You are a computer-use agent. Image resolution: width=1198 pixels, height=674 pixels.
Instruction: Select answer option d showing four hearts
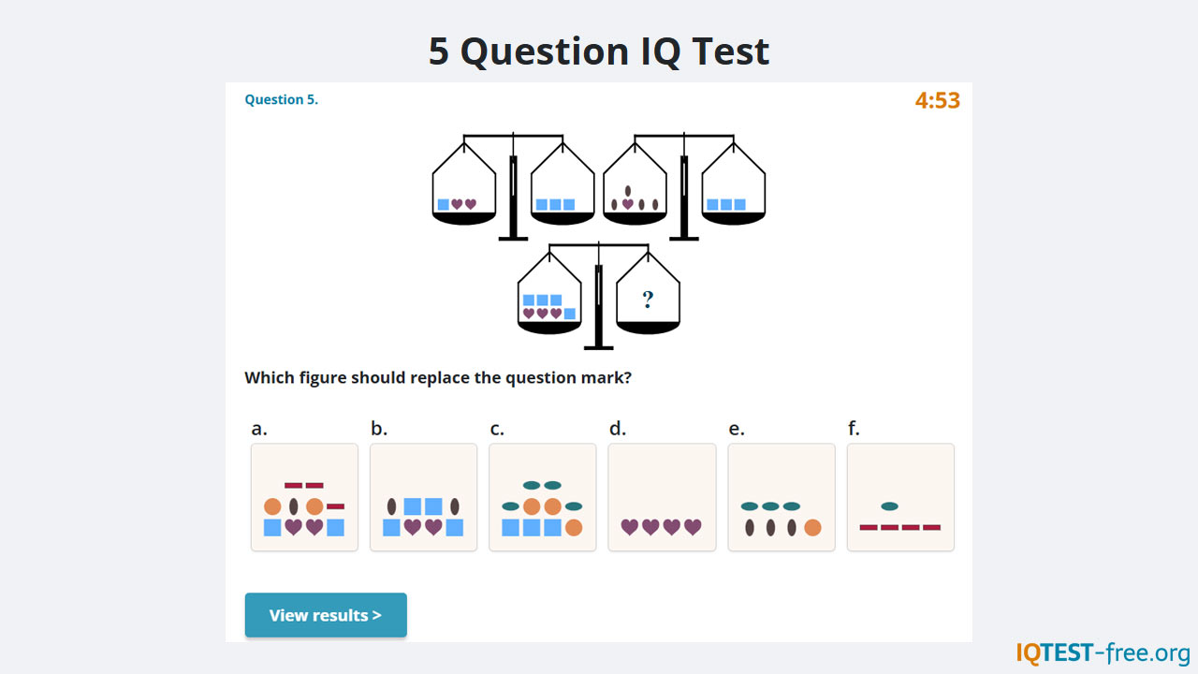[662, 496]
